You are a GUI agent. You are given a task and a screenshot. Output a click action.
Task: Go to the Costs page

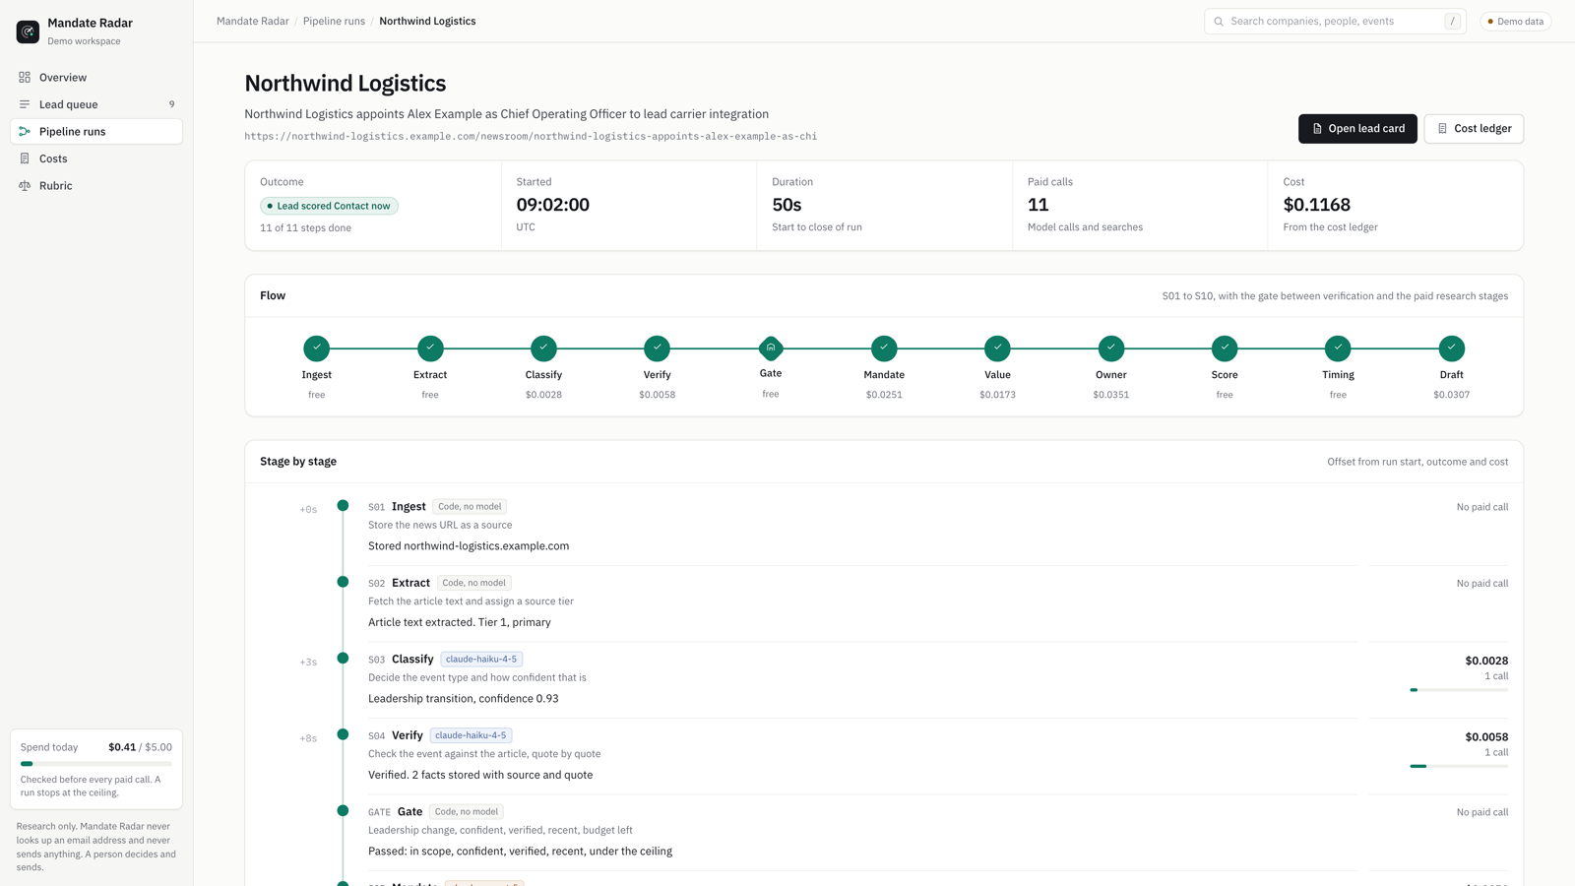pyautogui.click(x=96, y=158)
